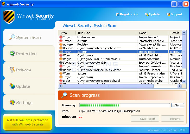Click the scanned file path text
This screenshot has height=134, width=190.
click(x=109, y=111)
